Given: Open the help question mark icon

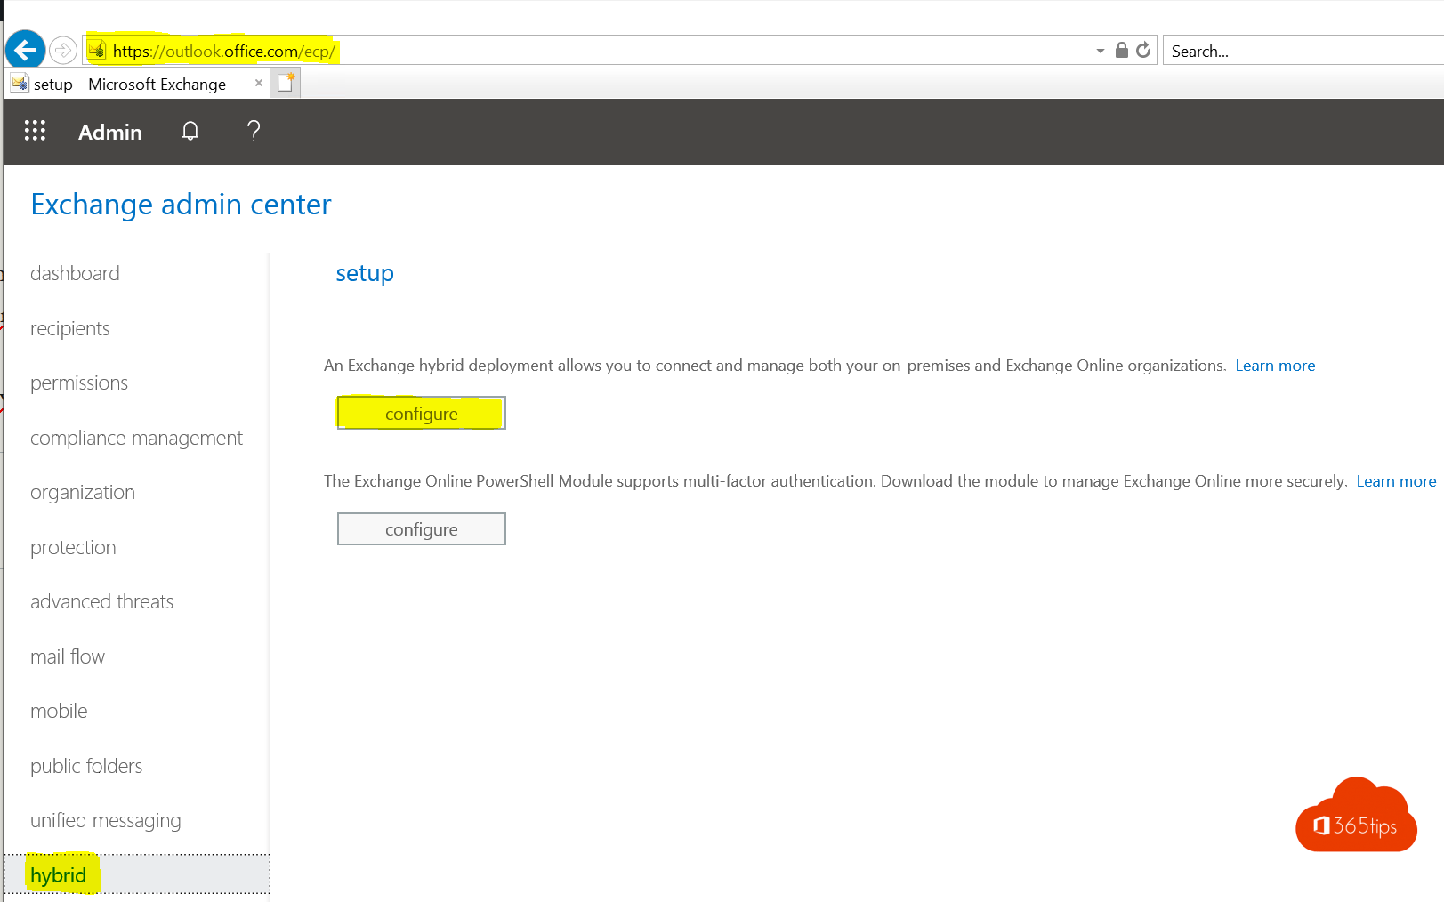Looking at the screenshot, I should coord(254,132).
